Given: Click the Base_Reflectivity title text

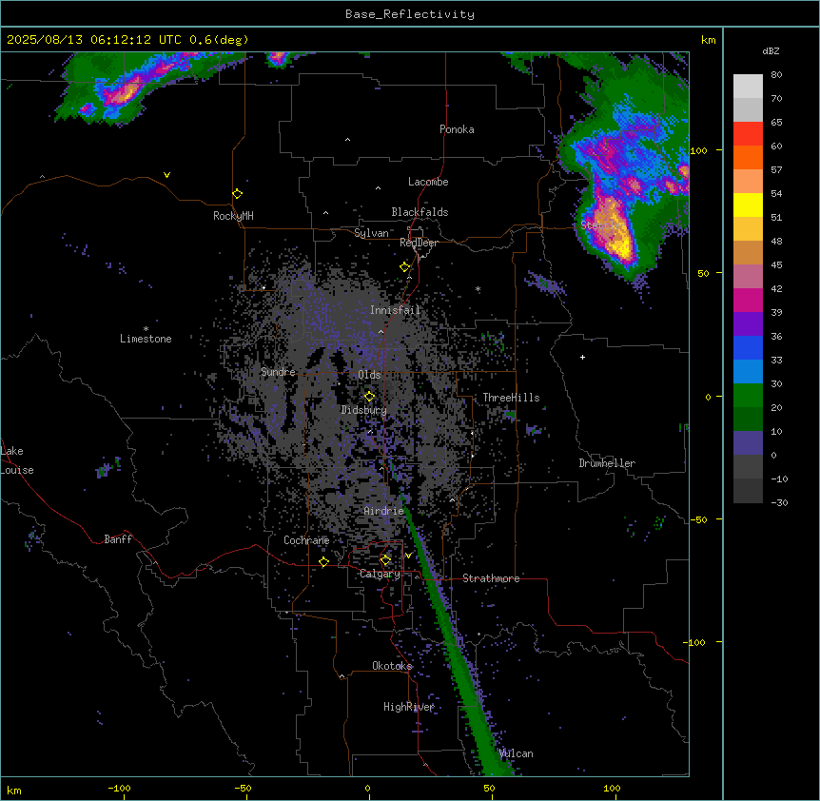Looking at the screenshot, I should point(410,14).
